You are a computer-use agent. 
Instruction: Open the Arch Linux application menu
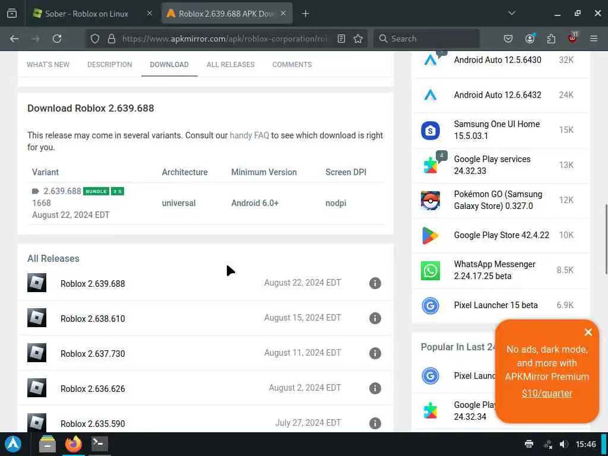point(13,444)
